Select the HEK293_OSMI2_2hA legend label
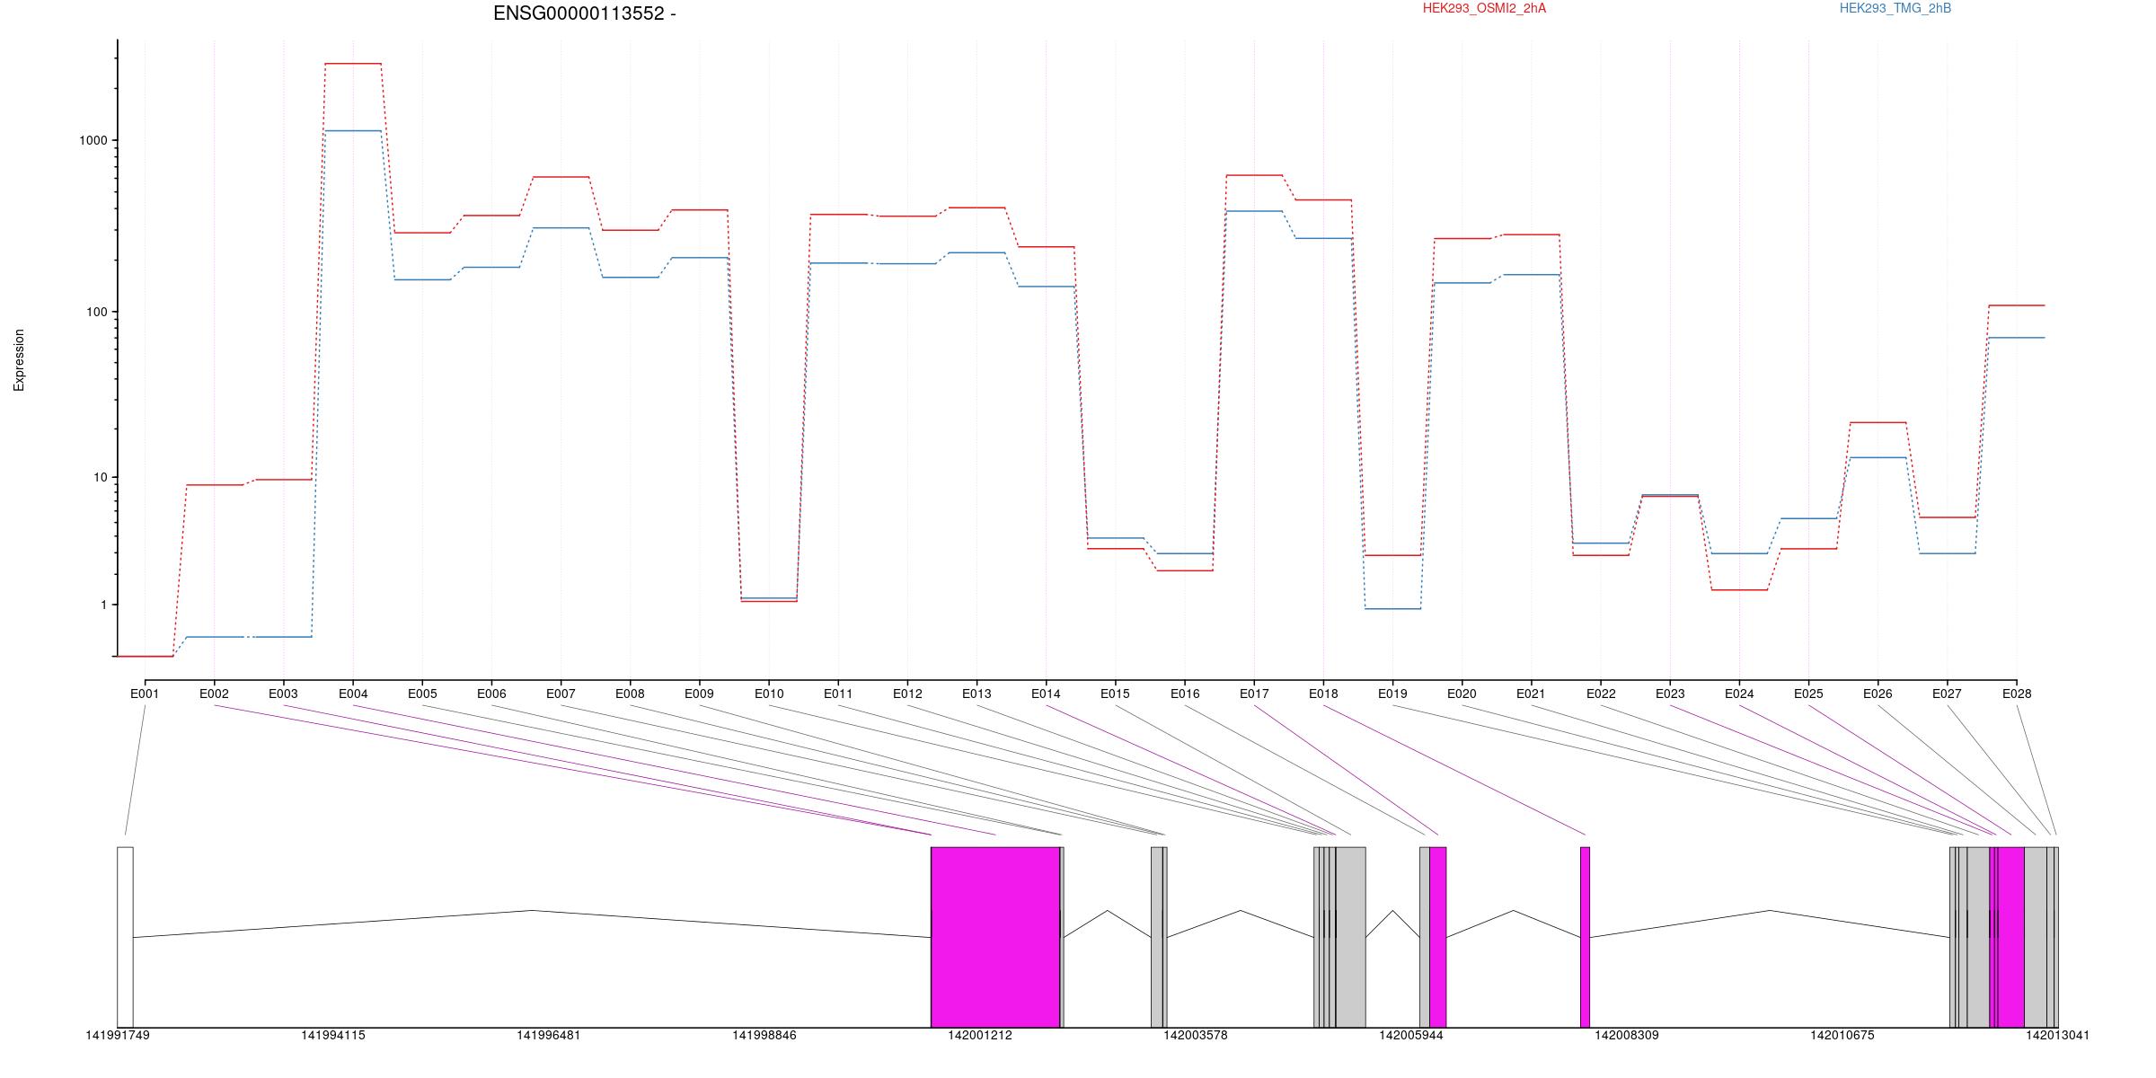Screen dimensions: 2156x1078 tap(1484, 8)
